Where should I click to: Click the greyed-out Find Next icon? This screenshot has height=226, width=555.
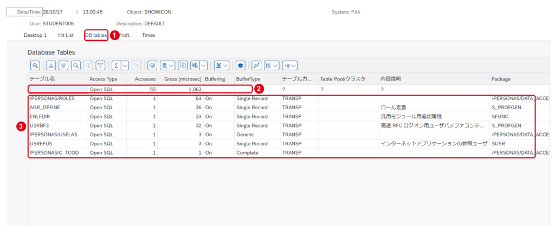88,65
